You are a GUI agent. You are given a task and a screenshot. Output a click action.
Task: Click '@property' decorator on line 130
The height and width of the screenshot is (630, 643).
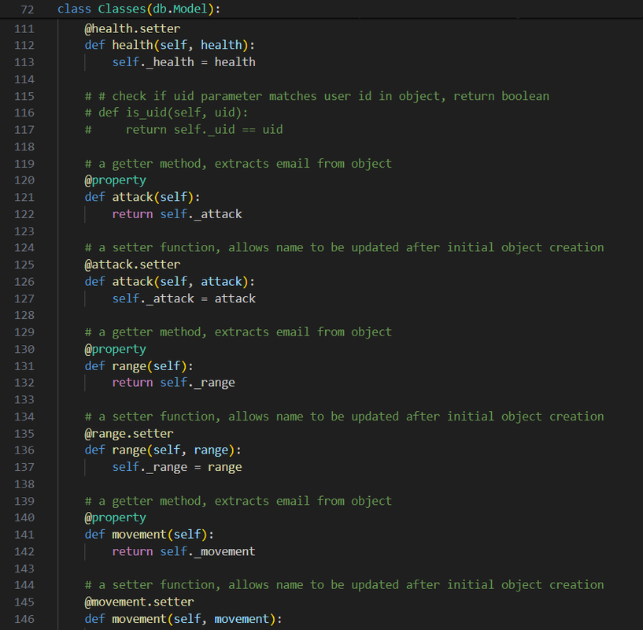click(x=115, y=350)
